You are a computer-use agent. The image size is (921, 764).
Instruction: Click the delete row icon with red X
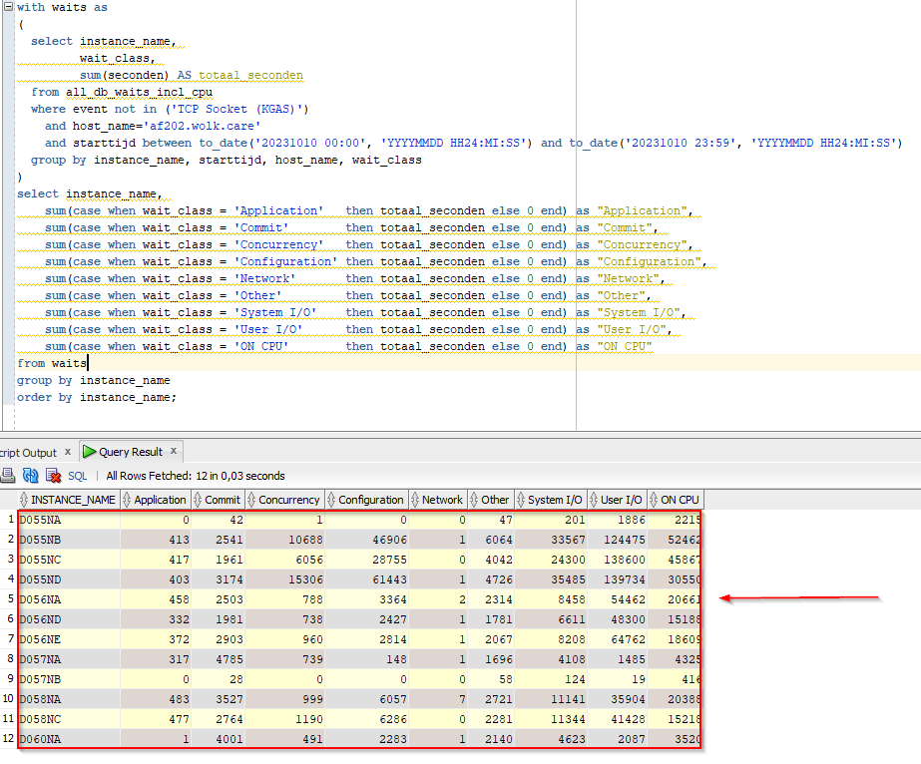pos(54,476)
